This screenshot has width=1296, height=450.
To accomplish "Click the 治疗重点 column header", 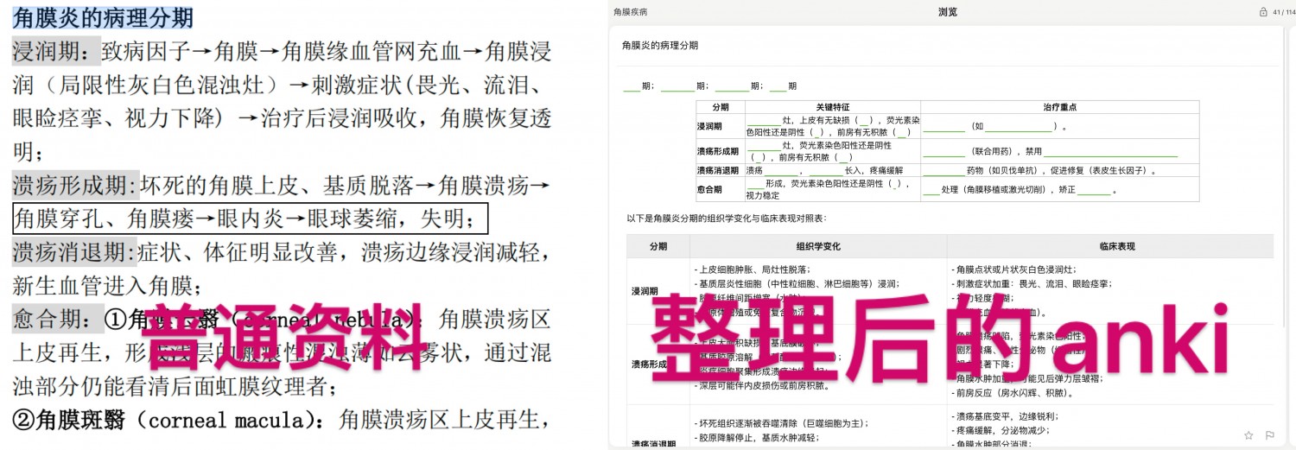I will tap(1060, 107).
